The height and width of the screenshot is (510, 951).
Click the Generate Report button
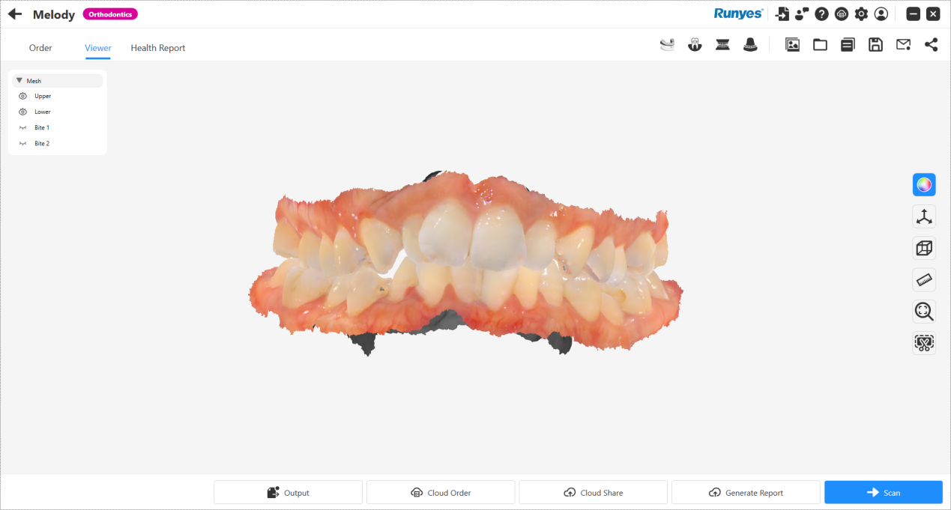(x=746, y=492)
